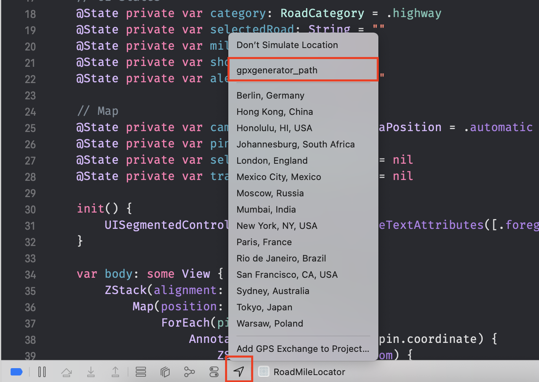Open the Debug Memory Graph icon
This screenshot has width=539, height=382.
(190, 372)
